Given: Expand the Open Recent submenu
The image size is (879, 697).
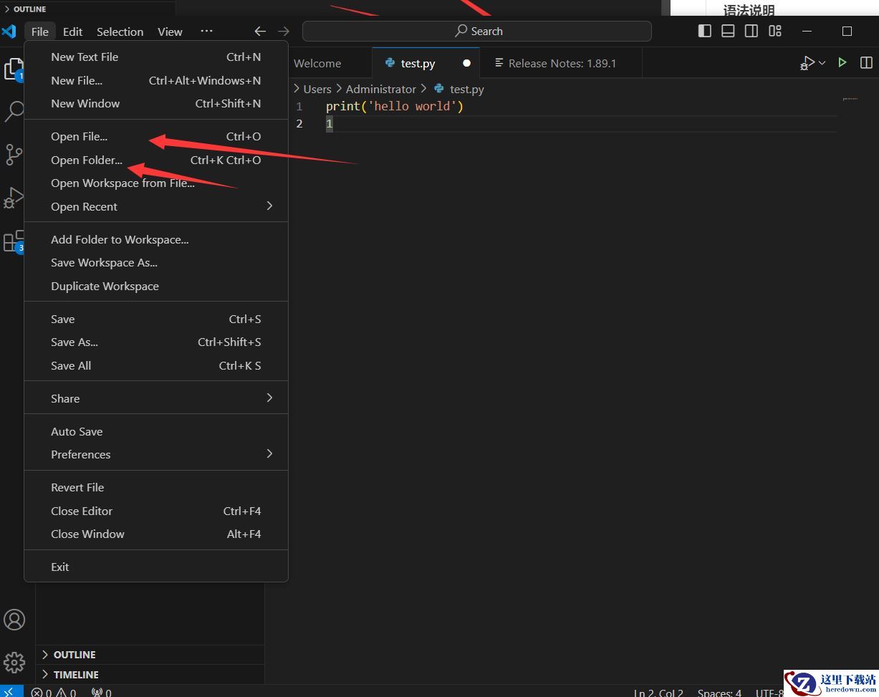Looking at the screenshot, I should 156,207.
